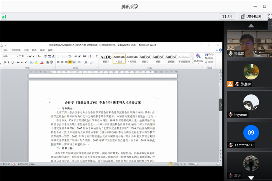Toggle 杨克智's microphone mute icon
The width and height of the screenshot is (272, 181).
tap(231, 53)
